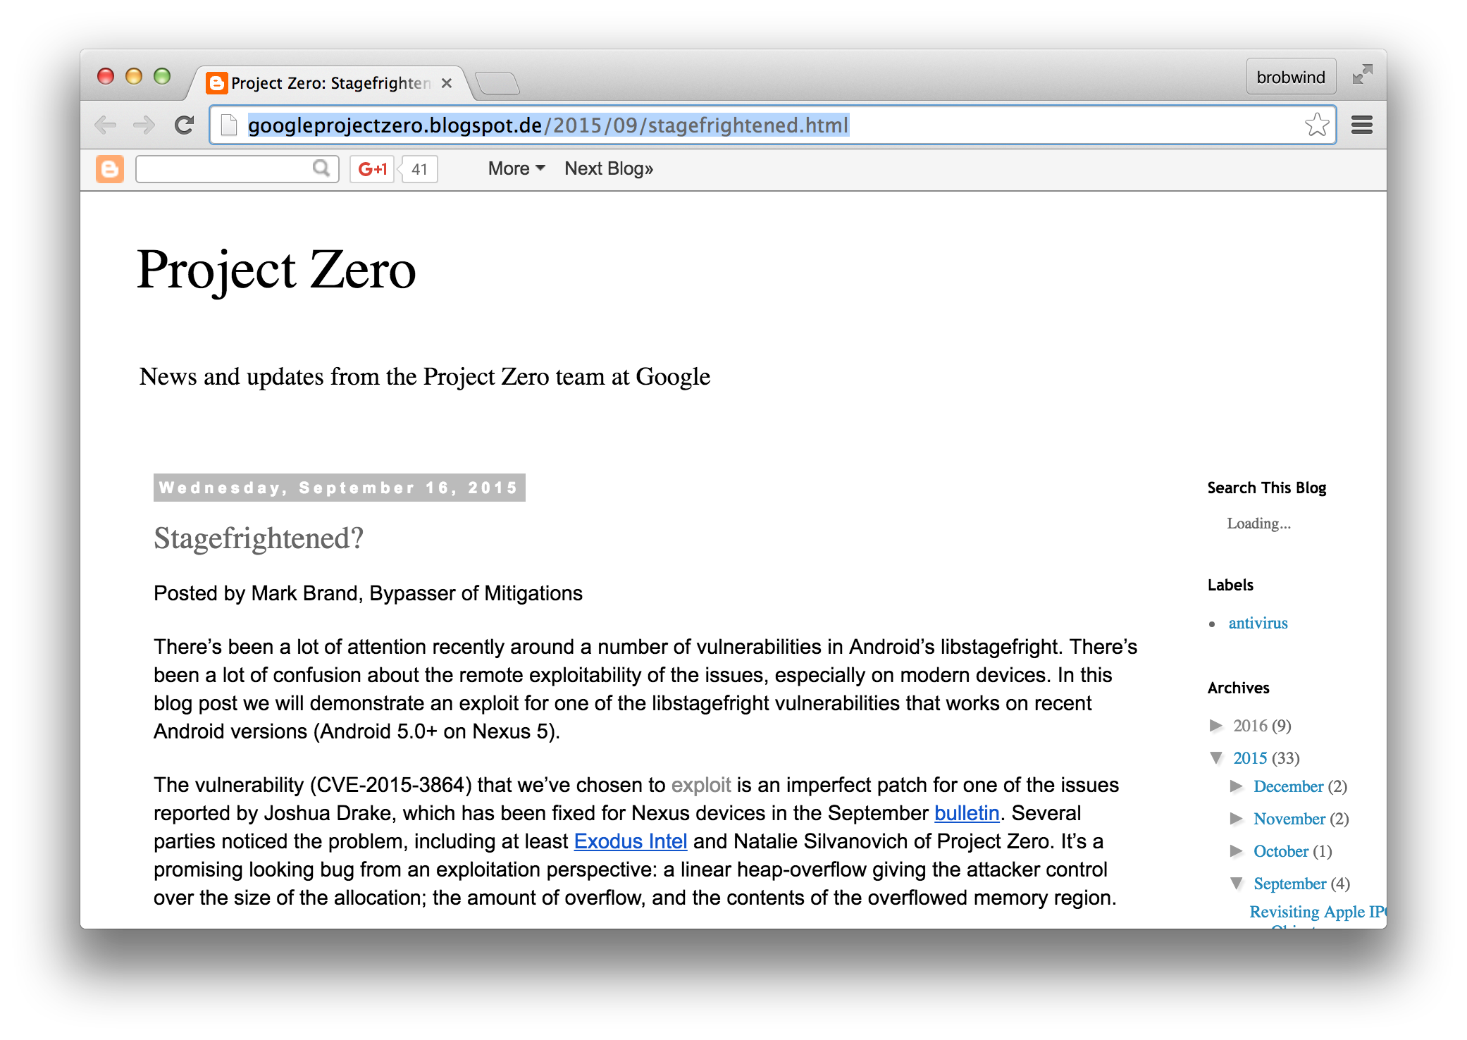The height and width of the screenshot is (1040, 1467).
Task: Open the September bulletin link
Action: pyautogui.click(x=967, y=813)
